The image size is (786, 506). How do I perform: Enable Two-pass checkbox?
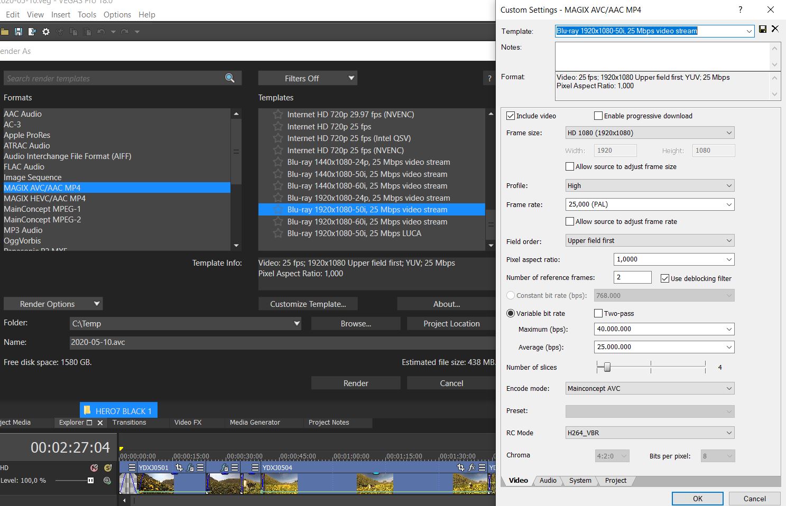point(598,313)
